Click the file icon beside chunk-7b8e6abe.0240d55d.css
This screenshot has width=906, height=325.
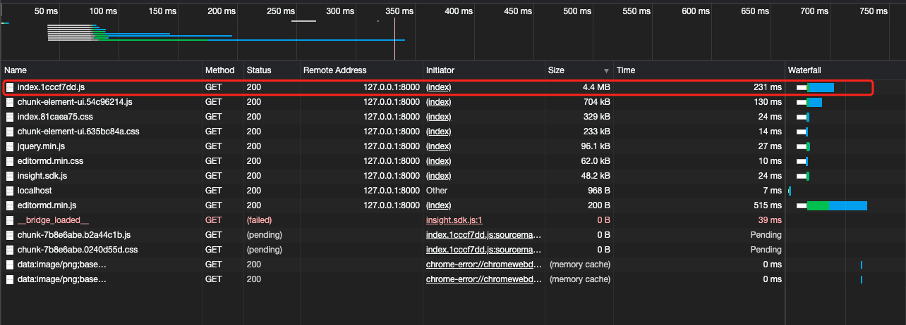pos(10,250)
